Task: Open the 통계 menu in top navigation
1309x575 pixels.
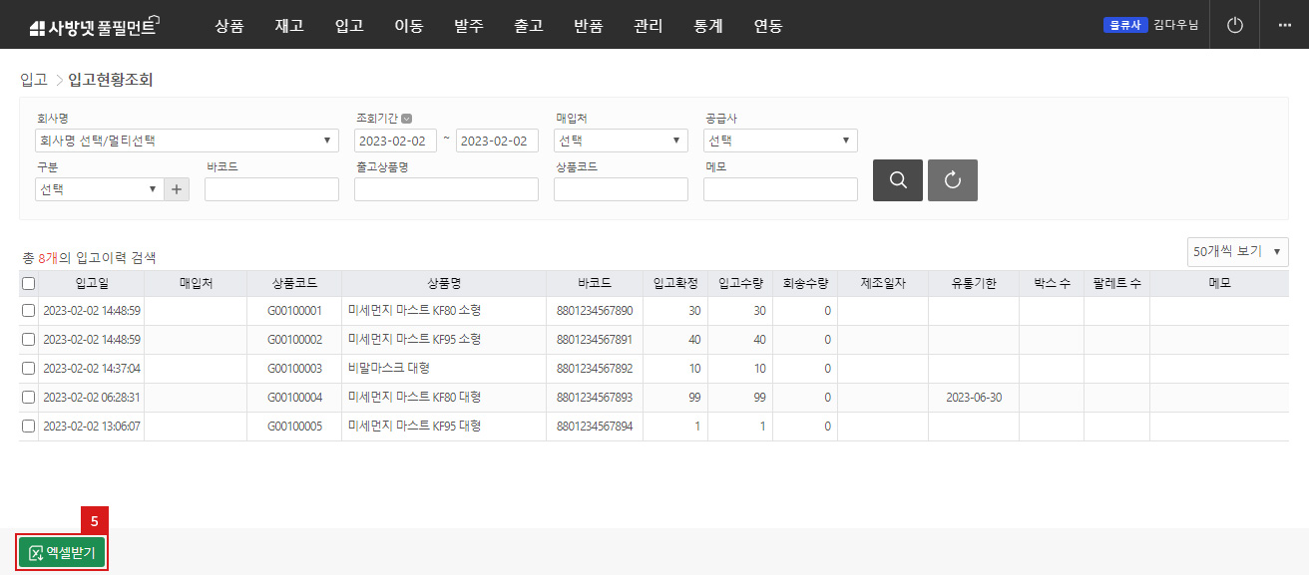Action: 707,26
